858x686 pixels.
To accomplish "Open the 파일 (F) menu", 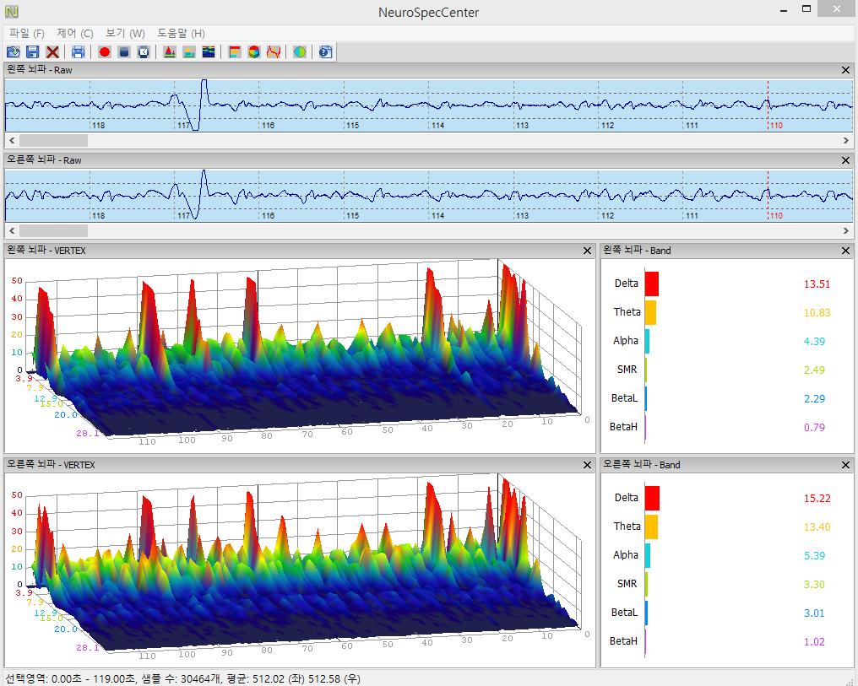I will pyautogui.click(x=26, y=33).
